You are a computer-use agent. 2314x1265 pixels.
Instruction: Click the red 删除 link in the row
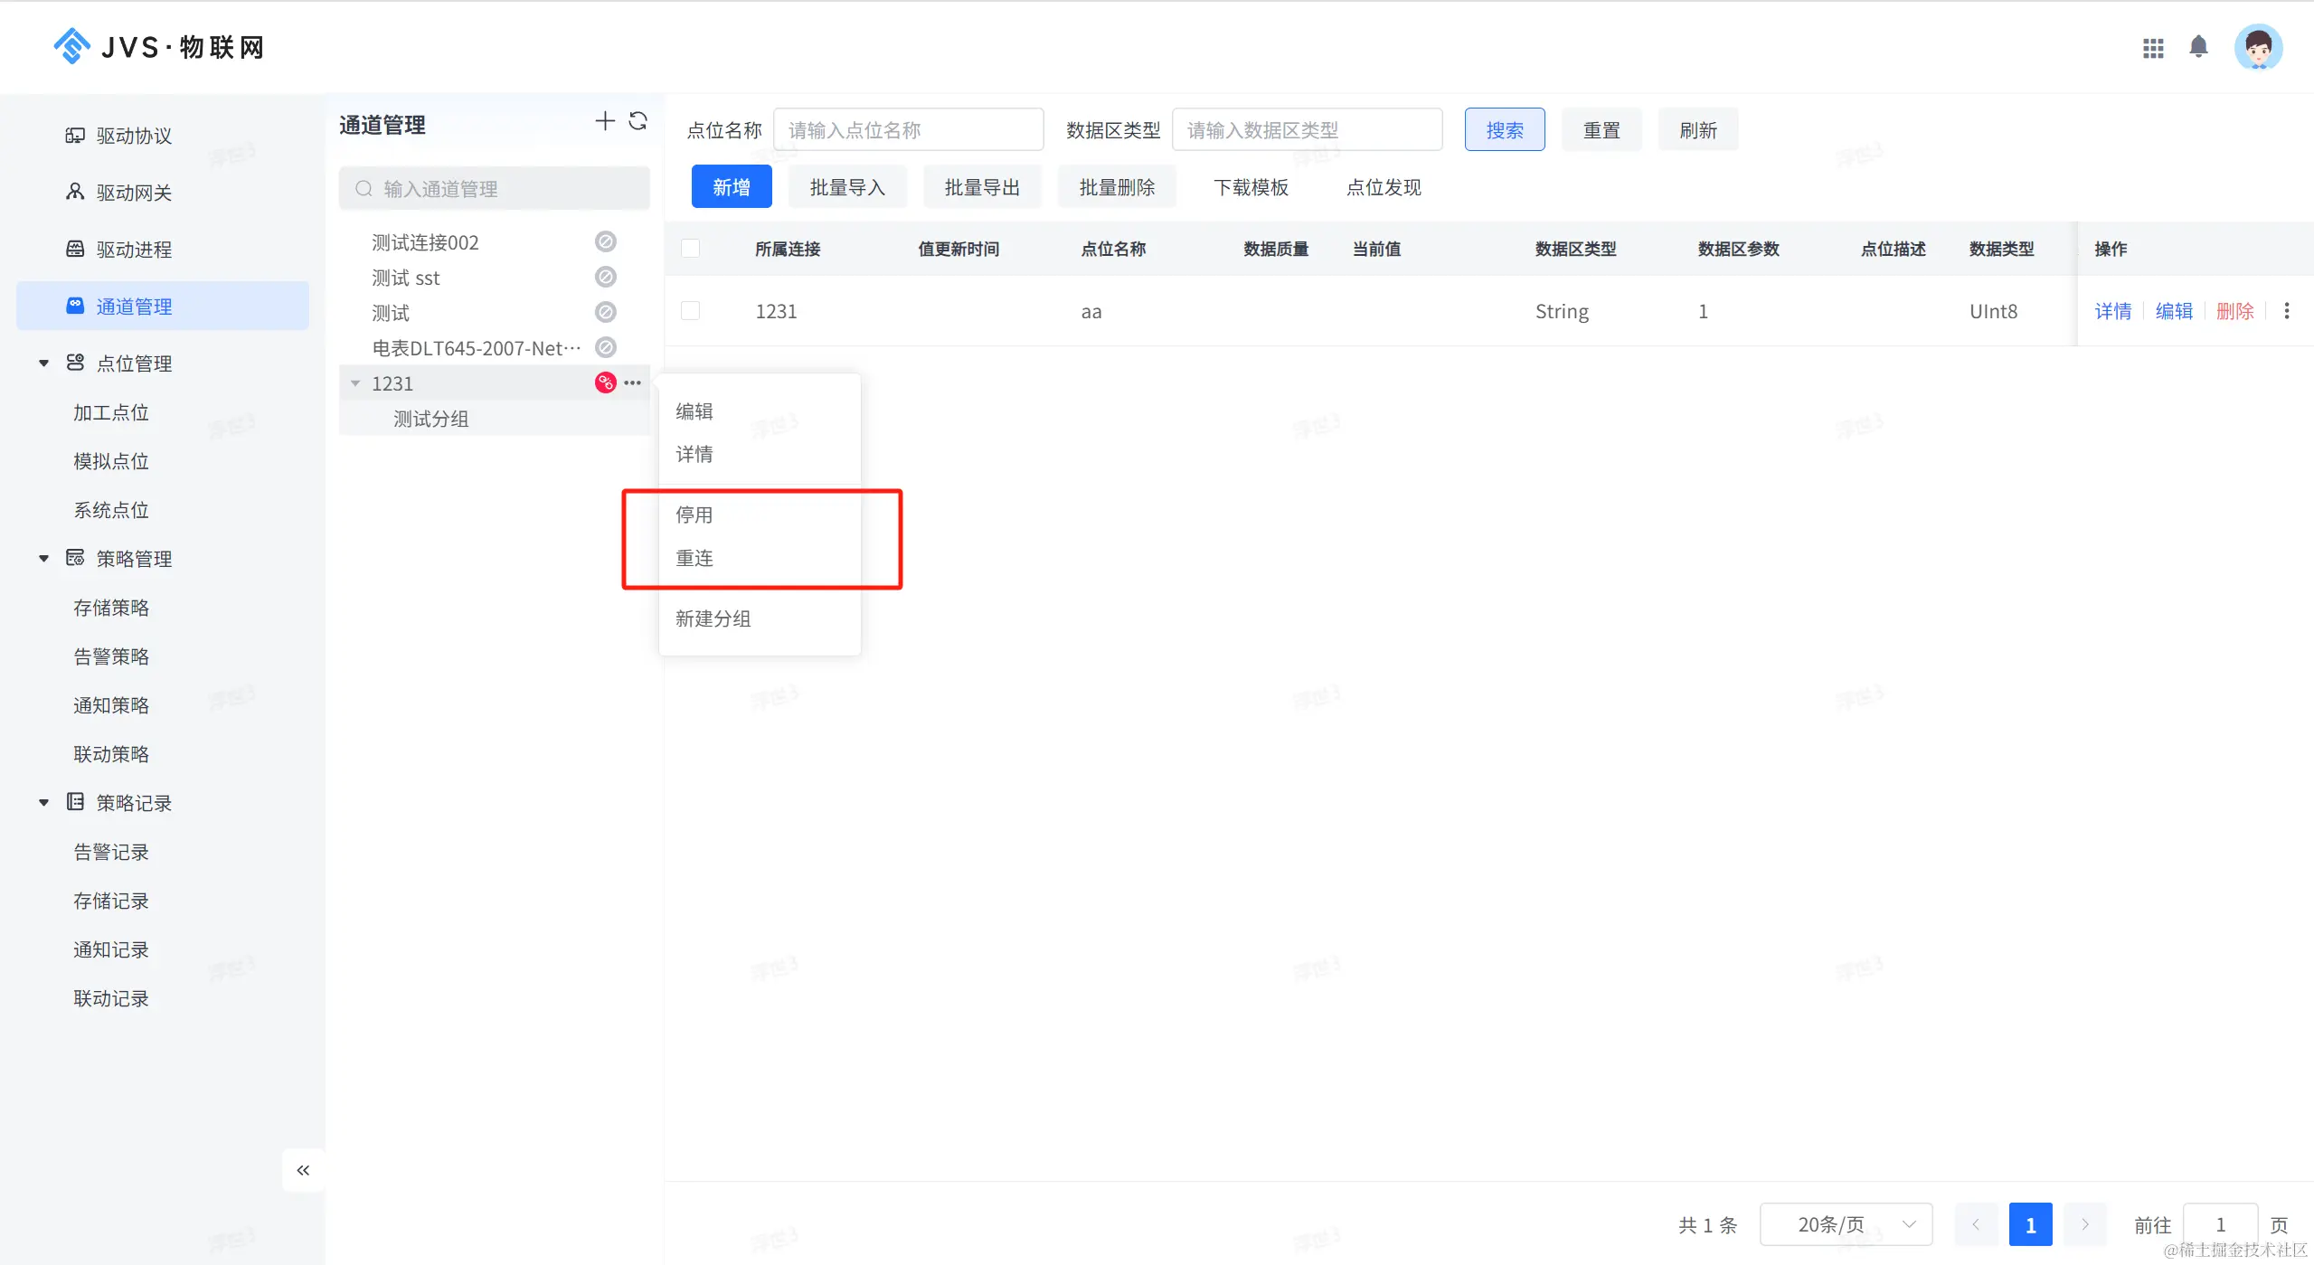point(2234,311)
